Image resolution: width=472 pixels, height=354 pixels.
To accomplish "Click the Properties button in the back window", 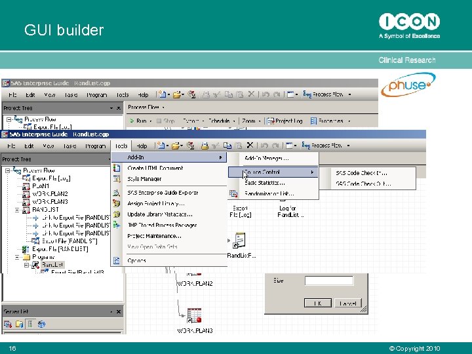I will click(327, 121).
